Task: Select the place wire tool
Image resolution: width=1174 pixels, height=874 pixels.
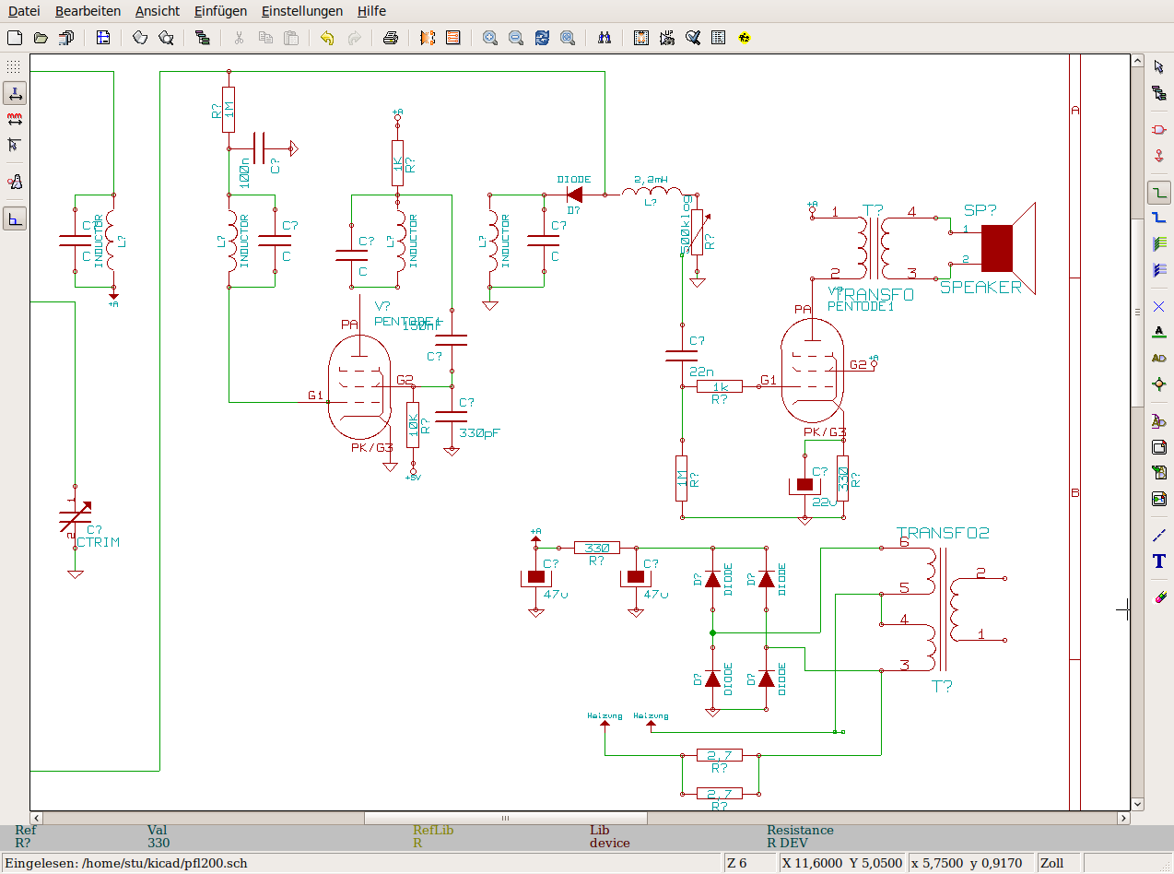Action: pos(1159,193)
